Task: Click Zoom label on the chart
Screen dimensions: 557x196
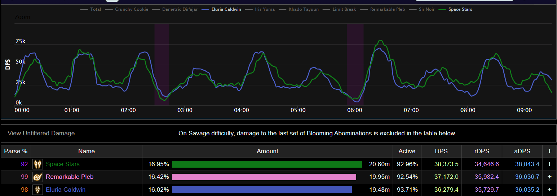Action: pos(22,17)
